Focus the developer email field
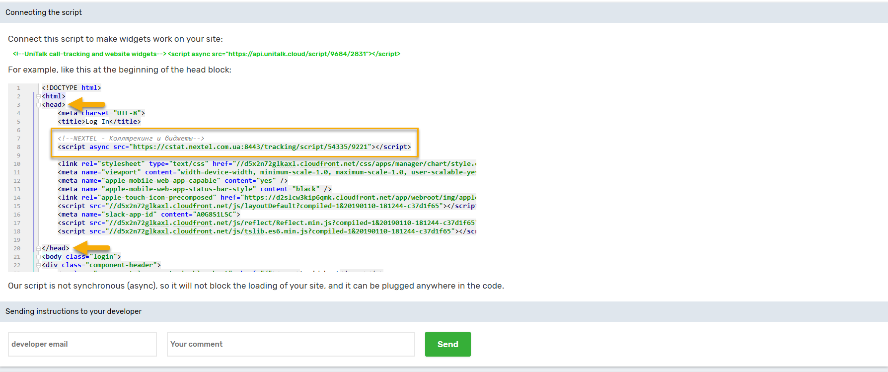888x372 pixels. [x=82, y=344]
